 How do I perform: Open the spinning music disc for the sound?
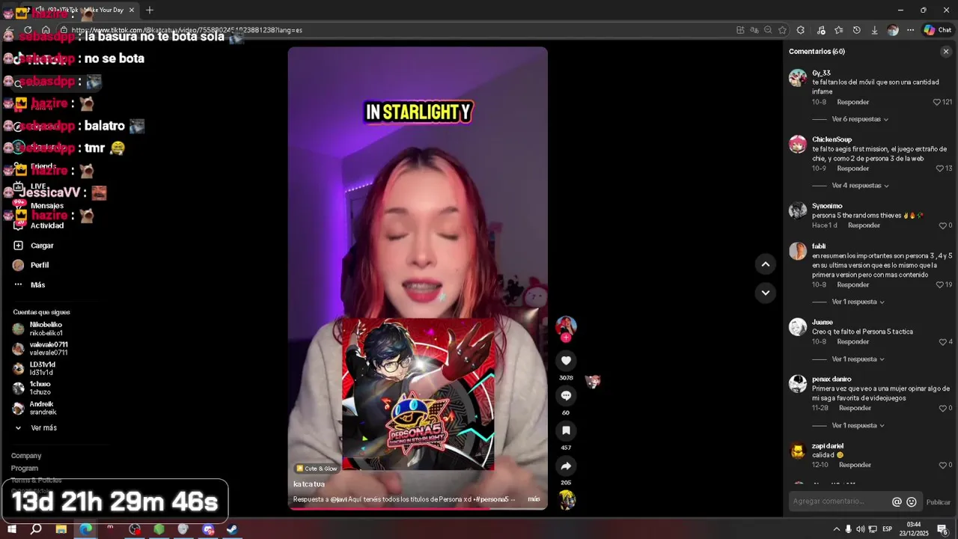(567, 499)
